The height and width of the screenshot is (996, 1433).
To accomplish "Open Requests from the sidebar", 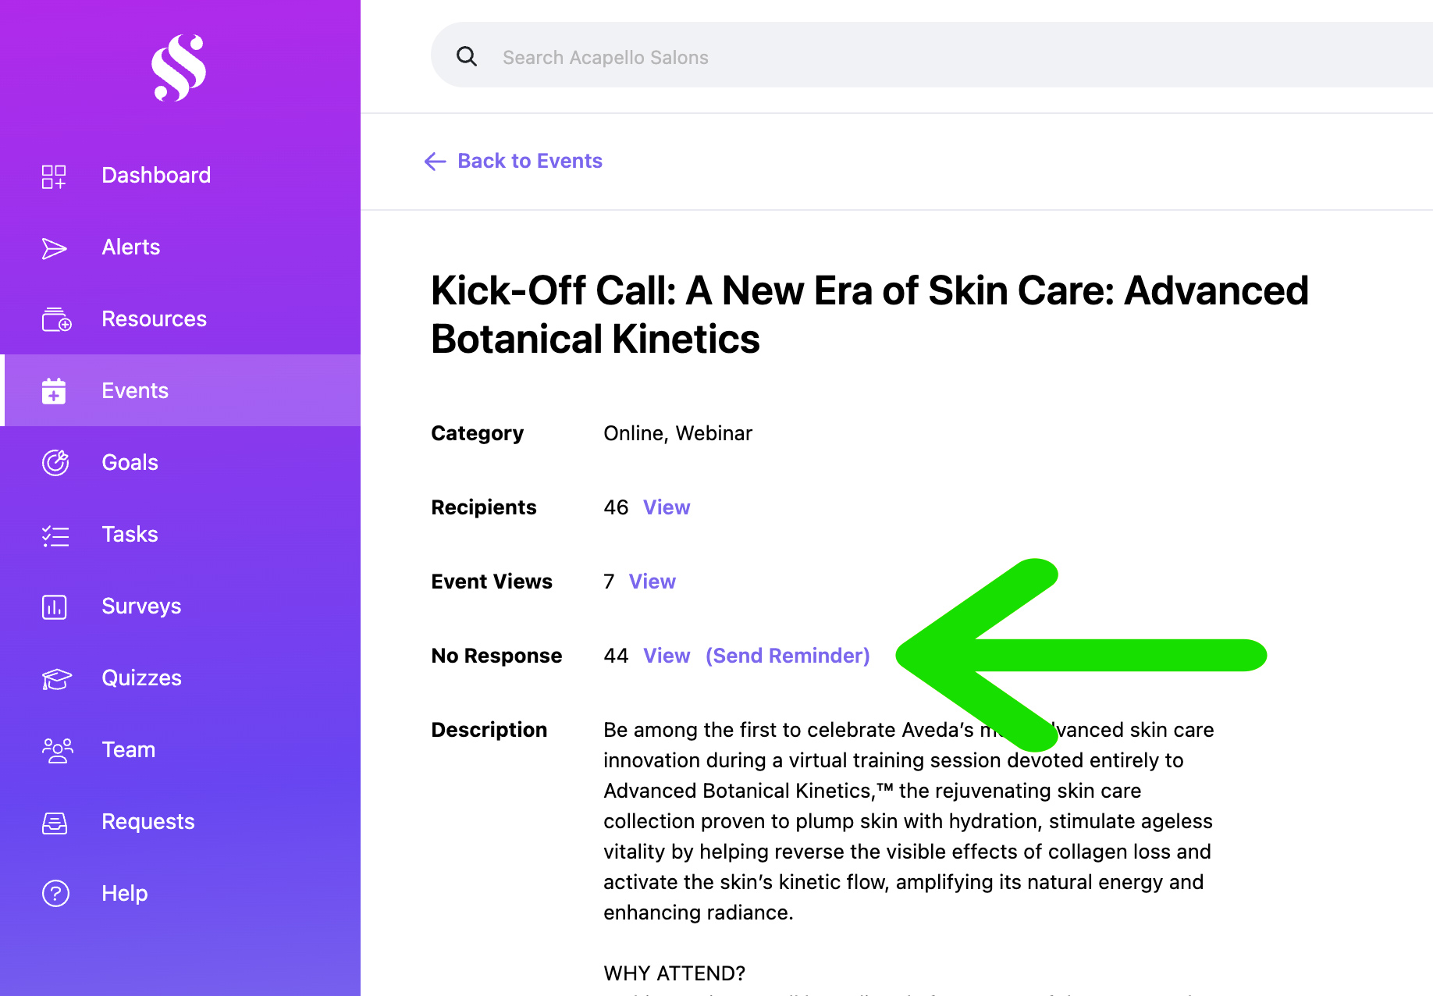I will (x=180, y=821).
